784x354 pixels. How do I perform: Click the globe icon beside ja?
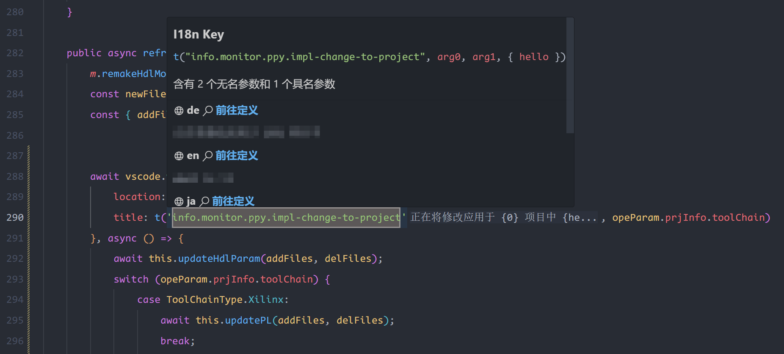point(179,202)
